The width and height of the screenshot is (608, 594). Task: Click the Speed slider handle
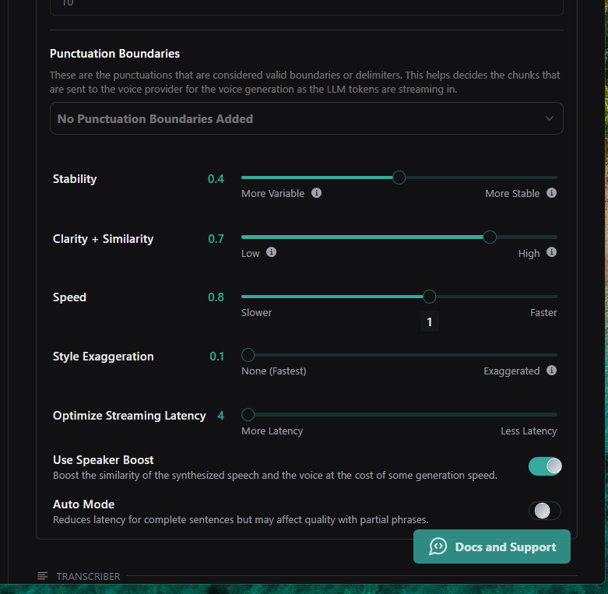pos(429,297)
